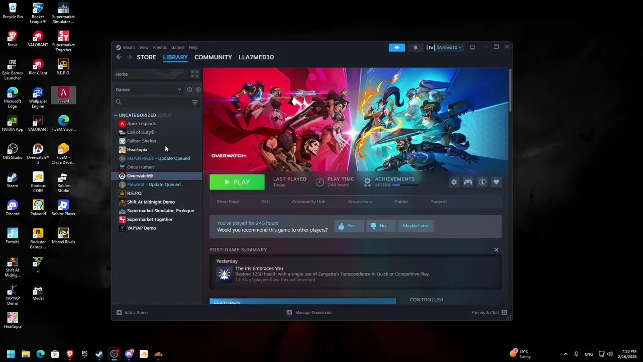Open the Support link
Image resolution: width=643 pixels, height=362 pixels.
tap(439, 202)
